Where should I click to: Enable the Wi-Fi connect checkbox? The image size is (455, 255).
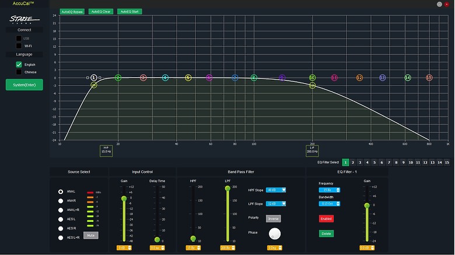pyautogui.click(x=19, y=46)
